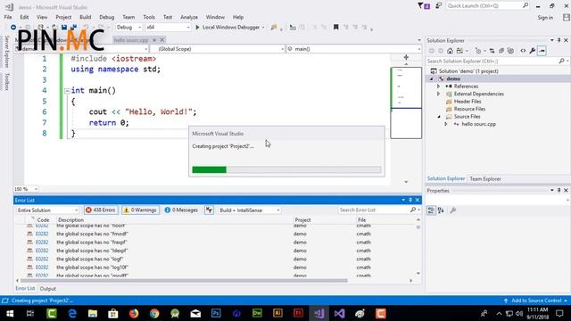This screenshot has height=321, width=571.
Task: Open Properties wrench icon in Solution Explorer
Action: (533, 51)
